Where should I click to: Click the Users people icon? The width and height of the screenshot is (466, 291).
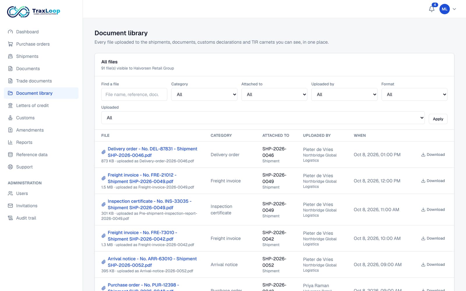click(x=10, y=194)
